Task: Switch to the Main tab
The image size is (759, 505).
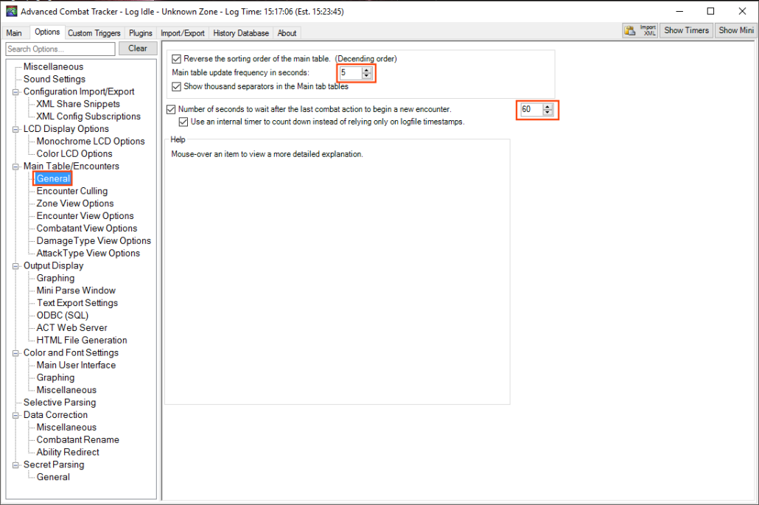Action: tap(14, 33)
